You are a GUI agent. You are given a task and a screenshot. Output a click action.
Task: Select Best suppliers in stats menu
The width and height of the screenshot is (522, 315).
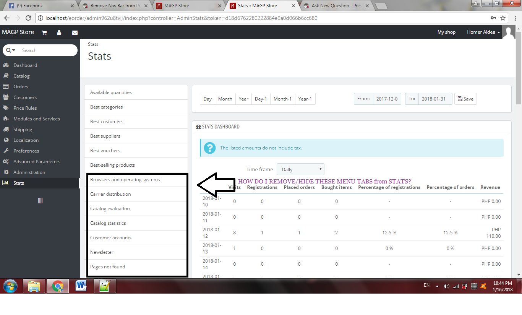(x=136, y=136)
